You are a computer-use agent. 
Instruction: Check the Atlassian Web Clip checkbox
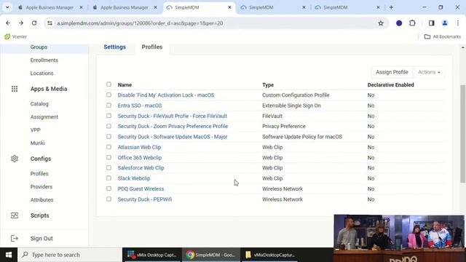point(108,147)
